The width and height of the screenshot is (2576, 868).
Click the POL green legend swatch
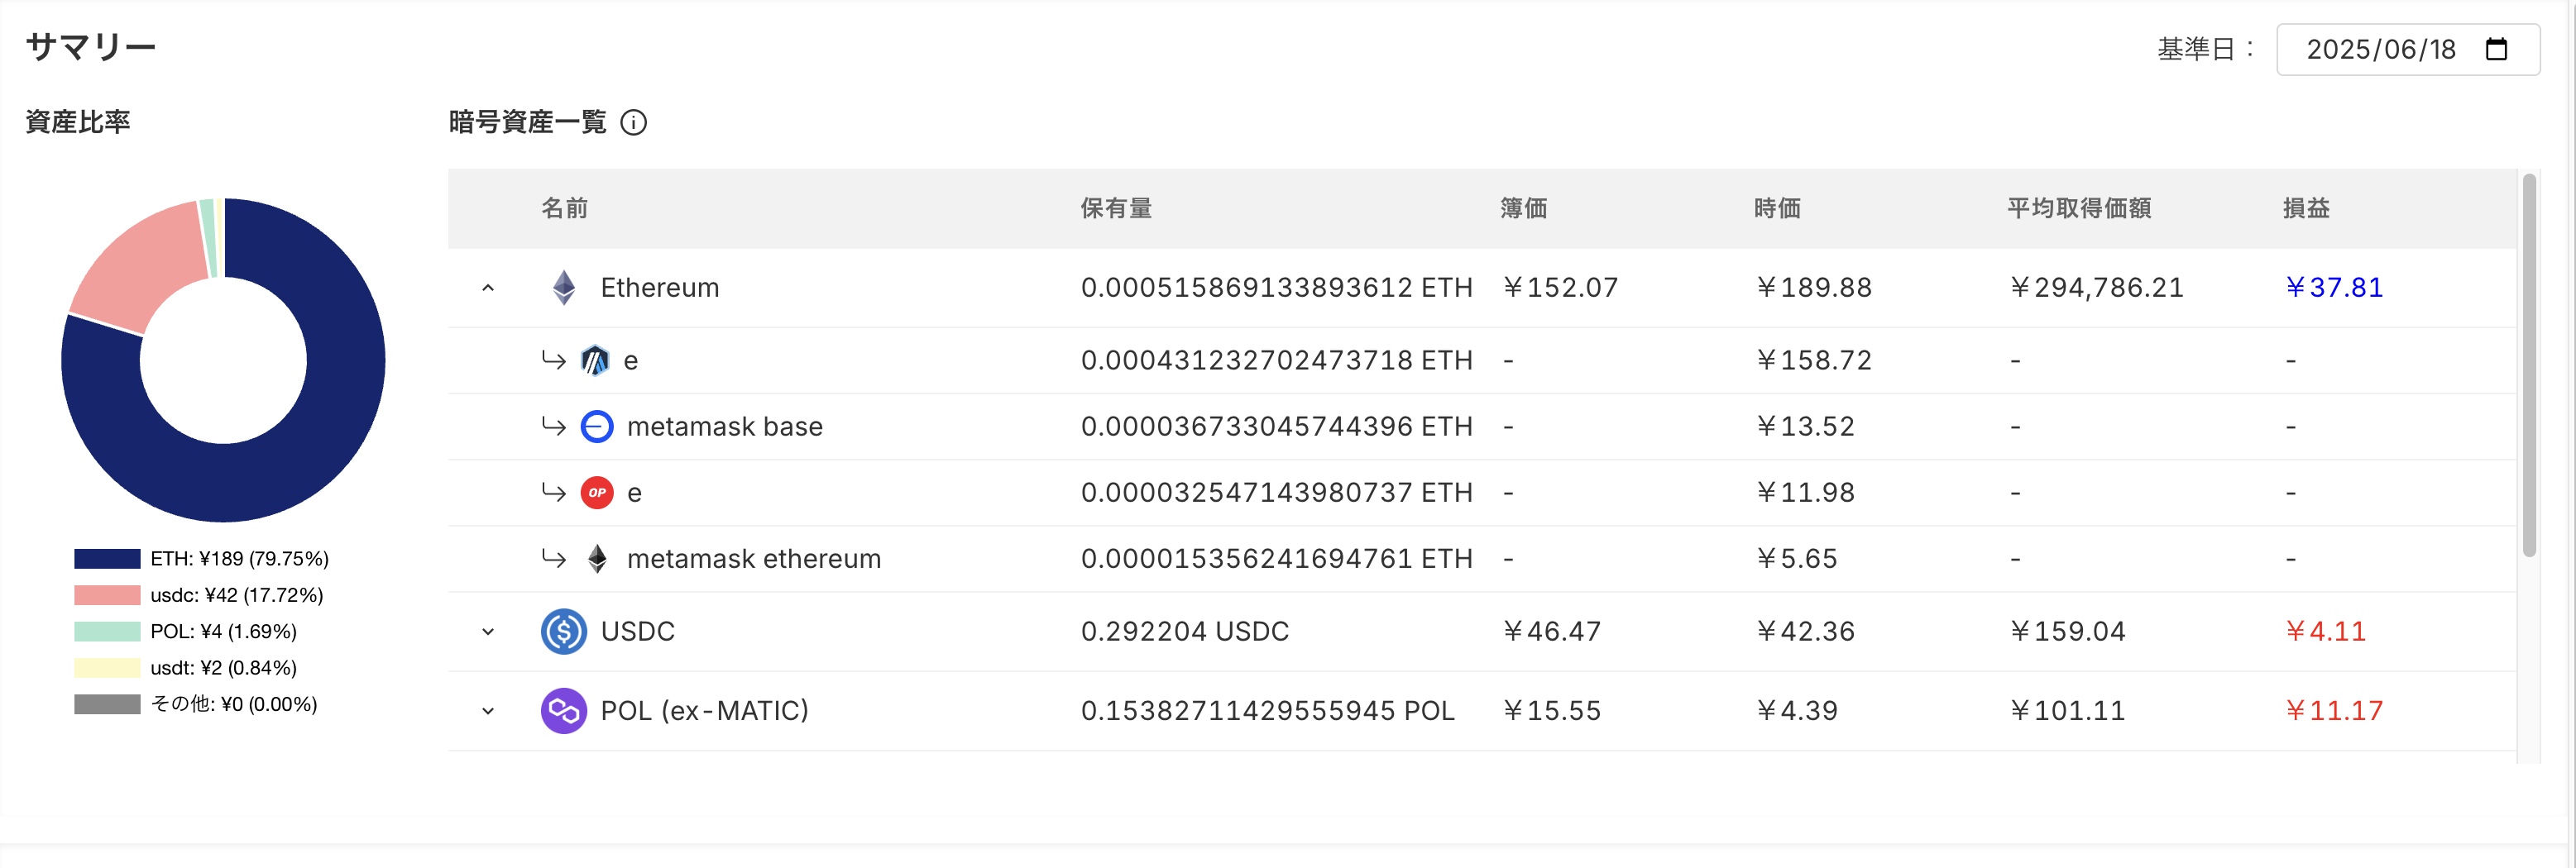[107, 632]
